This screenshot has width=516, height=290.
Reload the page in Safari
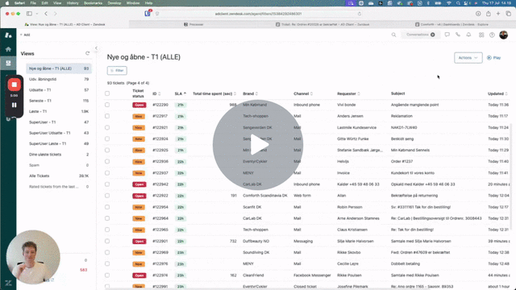359,14
